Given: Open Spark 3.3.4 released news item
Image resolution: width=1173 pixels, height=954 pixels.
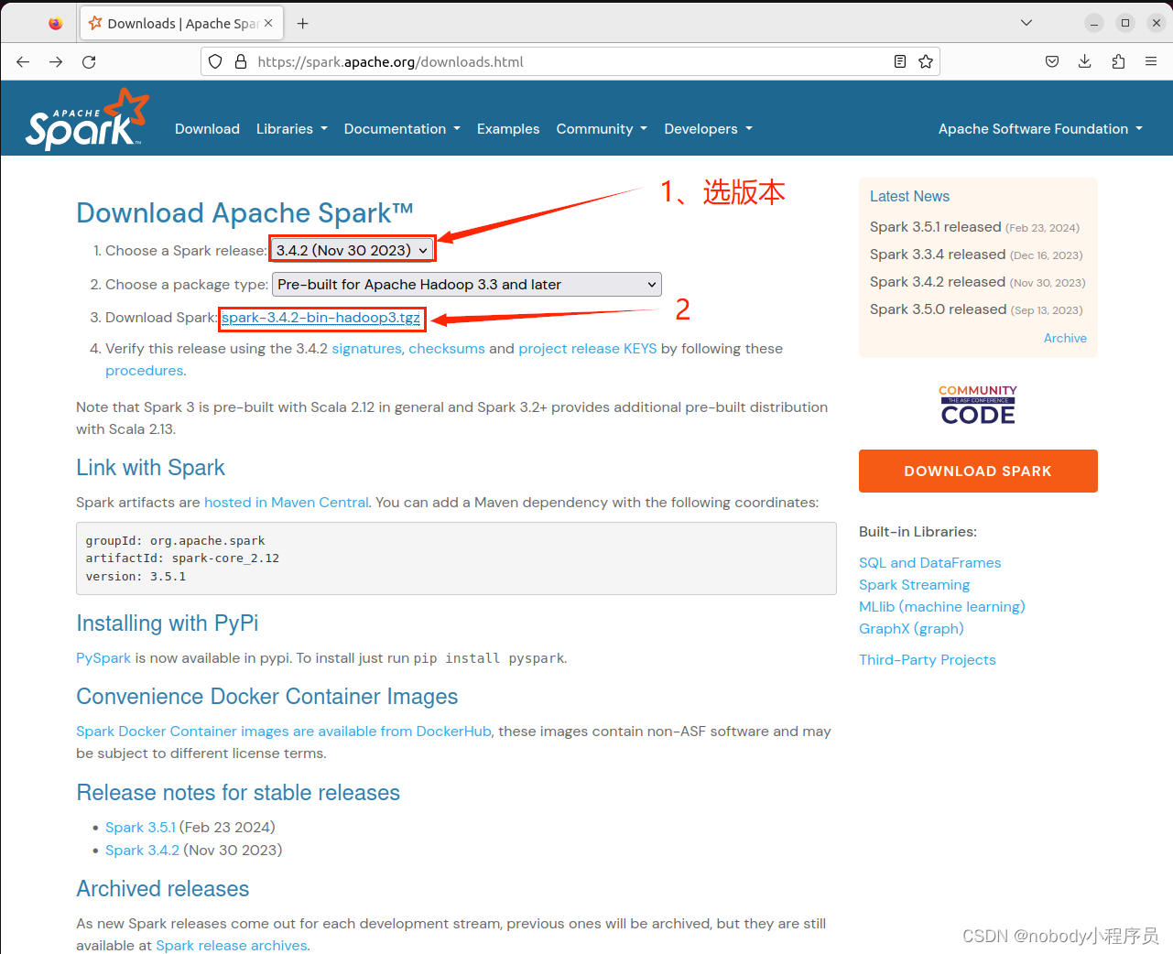Looking at the screenshot, I should click(x=938, y=255).
